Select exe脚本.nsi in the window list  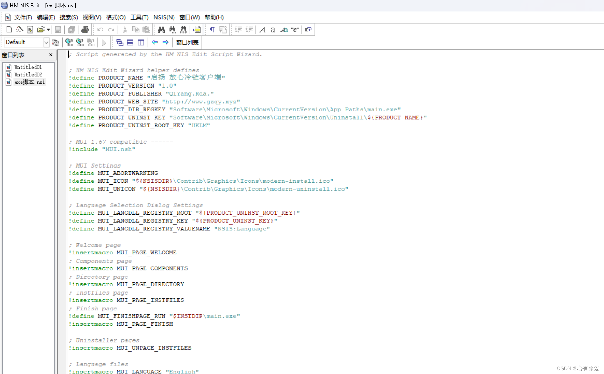[x=29, y=82]
